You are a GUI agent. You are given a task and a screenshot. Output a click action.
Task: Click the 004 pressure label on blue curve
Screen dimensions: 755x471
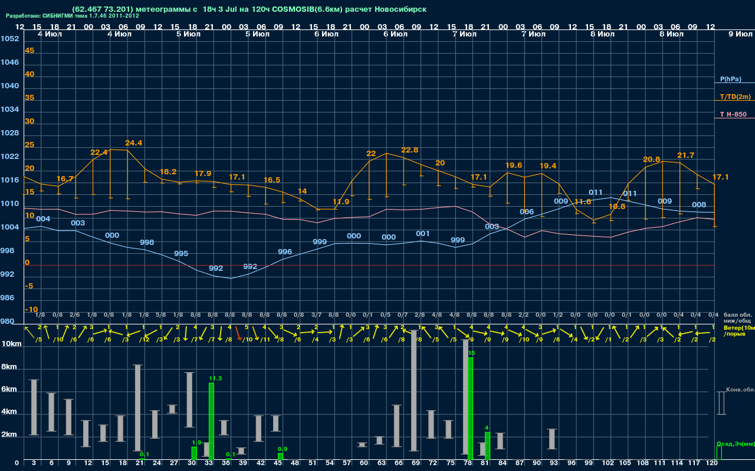(x=43, y=219)
